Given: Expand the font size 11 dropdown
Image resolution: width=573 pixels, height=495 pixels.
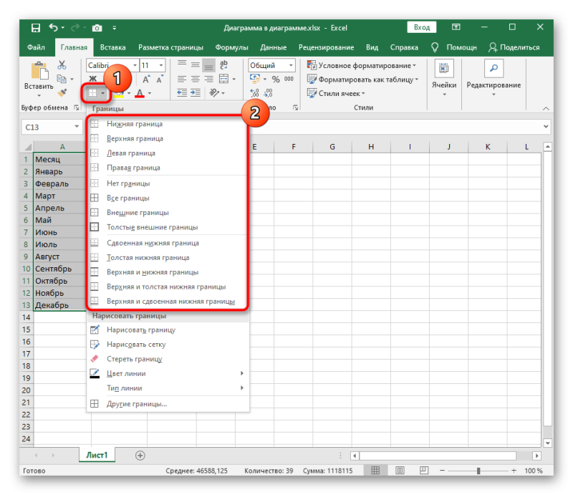Looking at the screenshot, I should click(x=161, y=65).
